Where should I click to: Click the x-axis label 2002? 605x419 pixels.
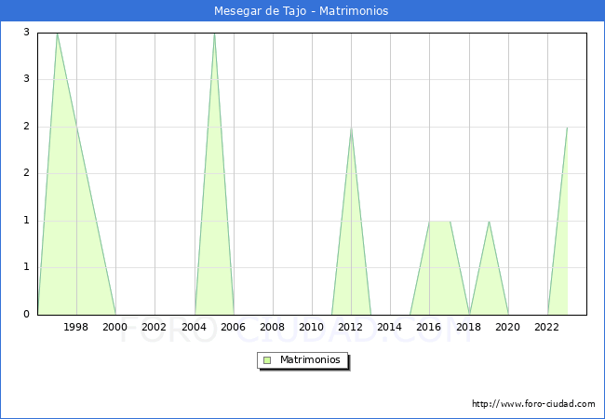[x=154, y=327]
